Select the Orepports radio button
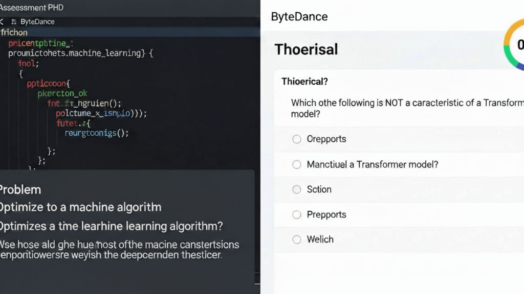Viewport: 524px width, 294px height. coord(296,139)
